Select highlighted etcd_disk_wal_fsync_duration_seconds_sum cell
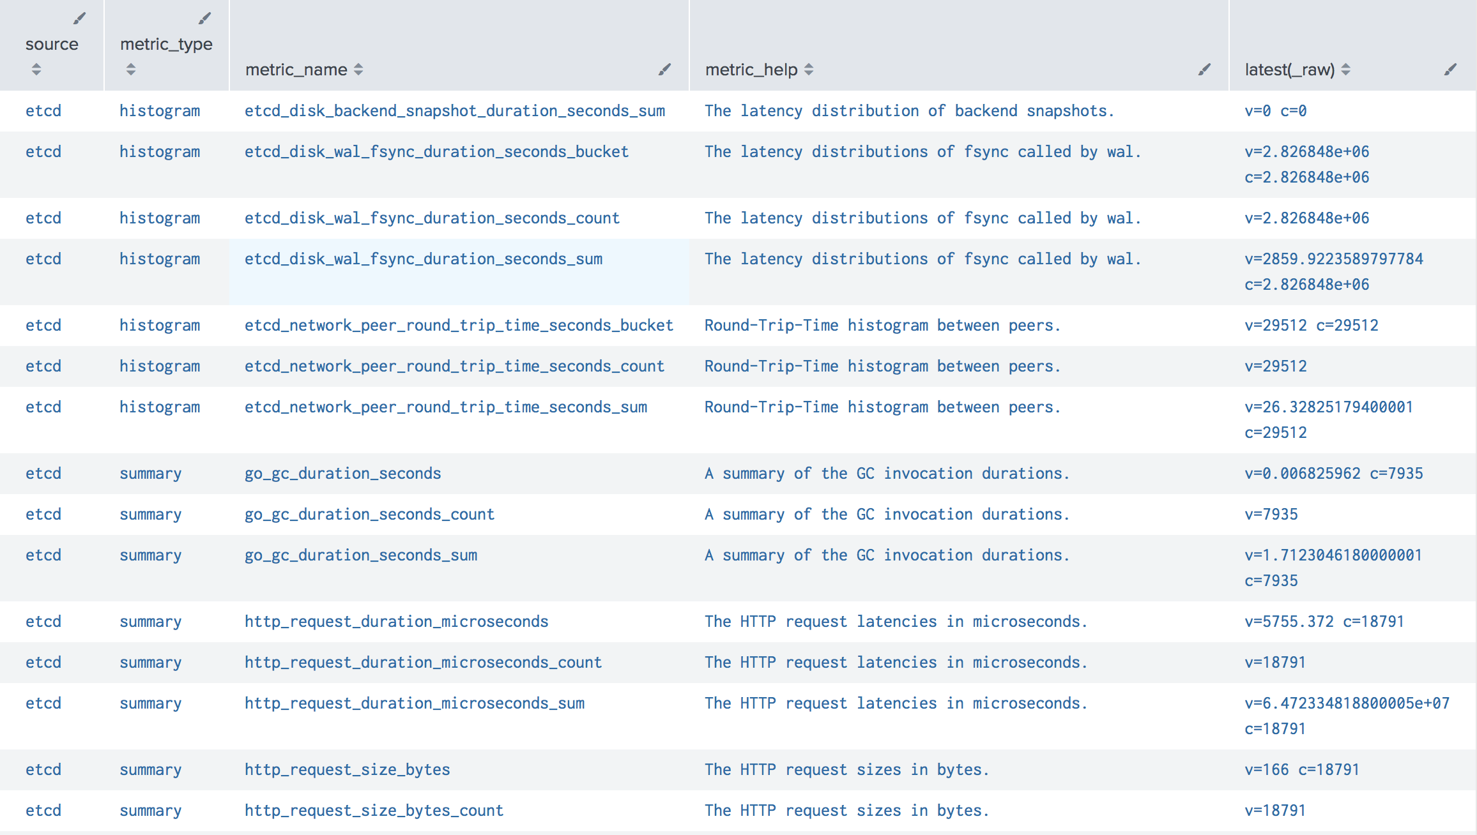This screenshot has height=835, width=1477. click(x=459, y=272)
